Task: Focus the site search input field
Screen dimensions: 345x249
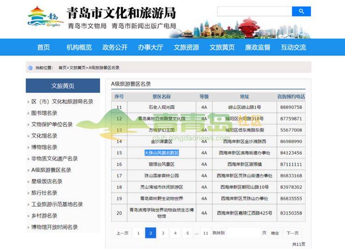Action: point(254,11)
